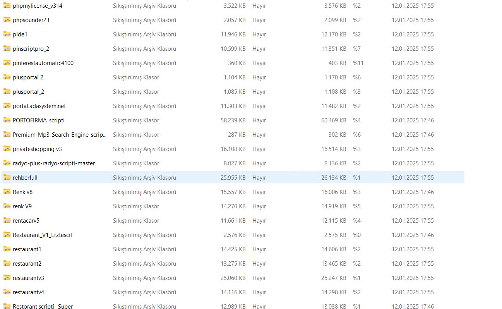This screenshot has height=309, width=502.
Task: Select the highlighted file name rehberfull
Action: tap(25, 178)
